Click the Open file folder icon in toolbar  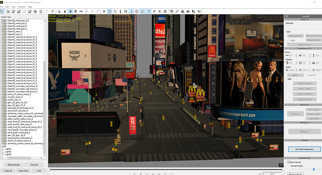click(x=8, y=11)
